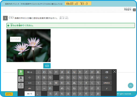Image resolution: width=137 pixels, height=97 pixels.
Task: Click the water lily flower photo
Action: click(28, 46)
